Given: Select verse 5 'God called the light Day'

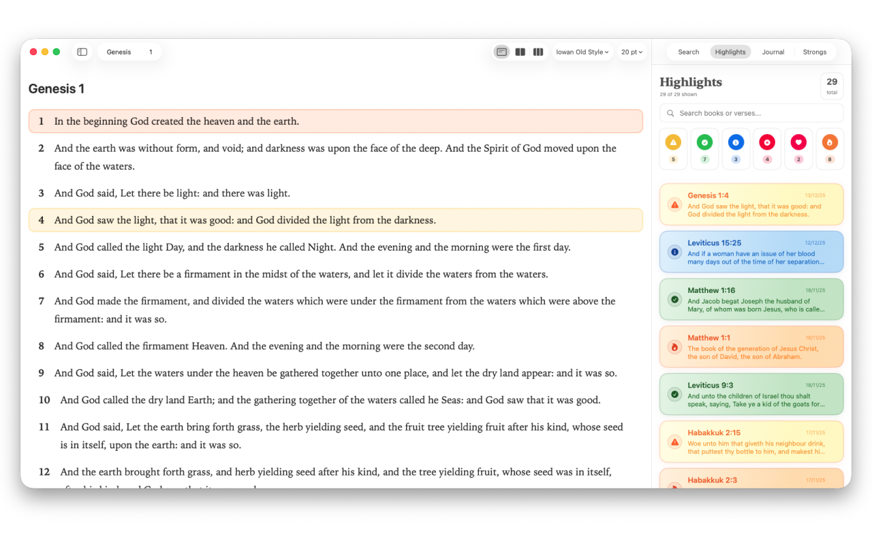Looking at the screenshot, I should (x=335, y=247).
